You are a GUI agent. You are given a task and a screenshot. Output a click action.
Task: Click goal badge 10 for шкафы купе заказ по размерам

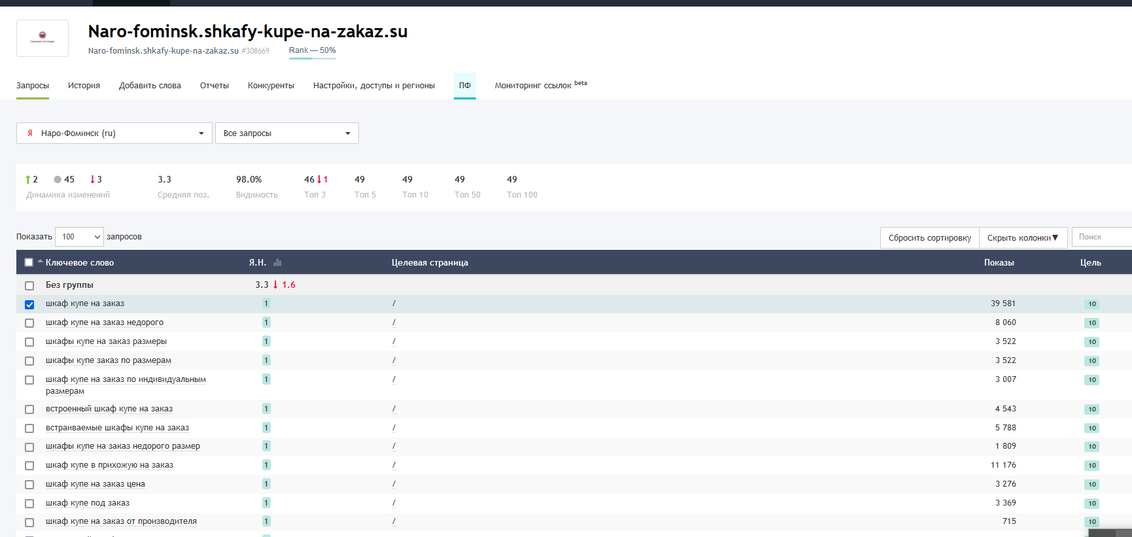point(1091,361)
